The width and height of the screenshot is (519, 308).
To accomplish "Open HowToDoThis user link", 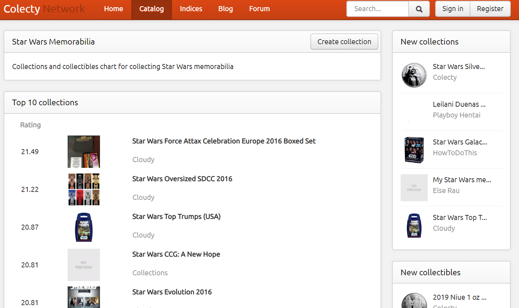I will [x=455, y=153].
